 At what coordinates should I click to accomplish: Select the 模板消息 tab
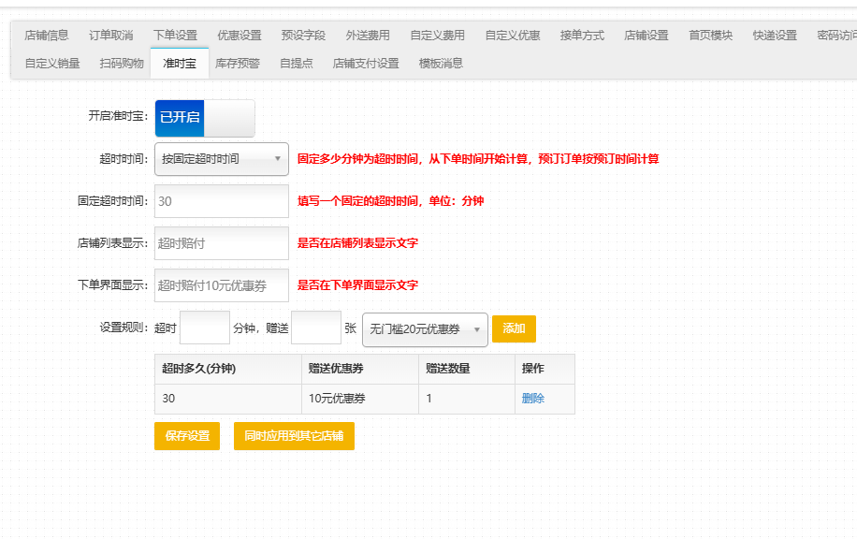point(441,64)
